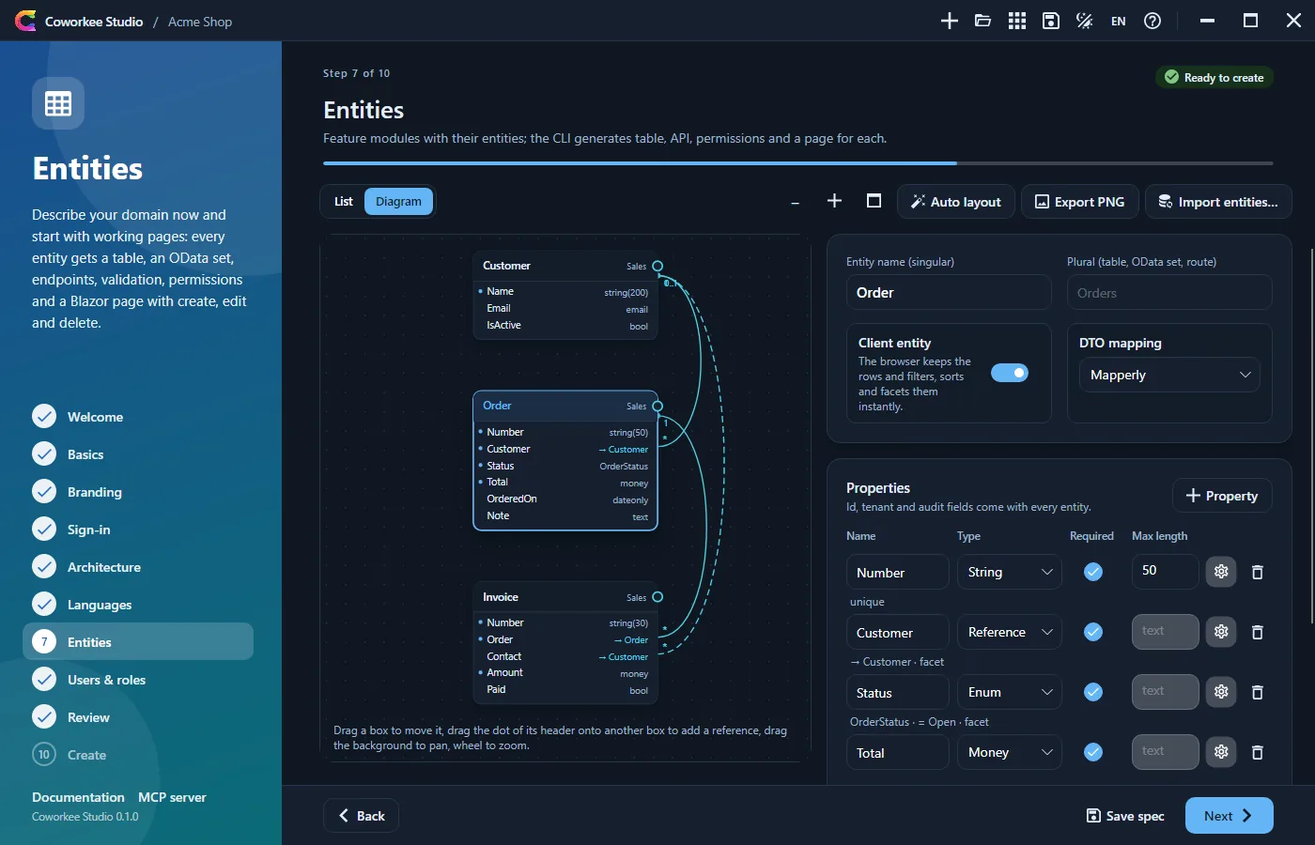Go to the Users & roles step

click(x=138, y=680)
